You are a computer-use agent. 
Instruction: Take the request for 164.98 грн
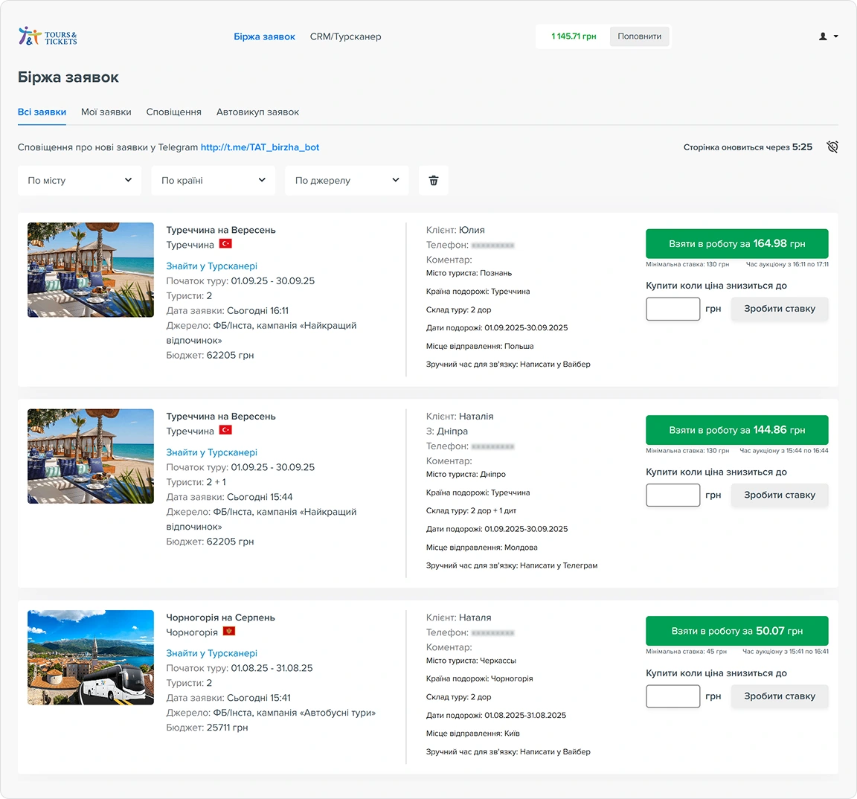[x=736, y=244]
